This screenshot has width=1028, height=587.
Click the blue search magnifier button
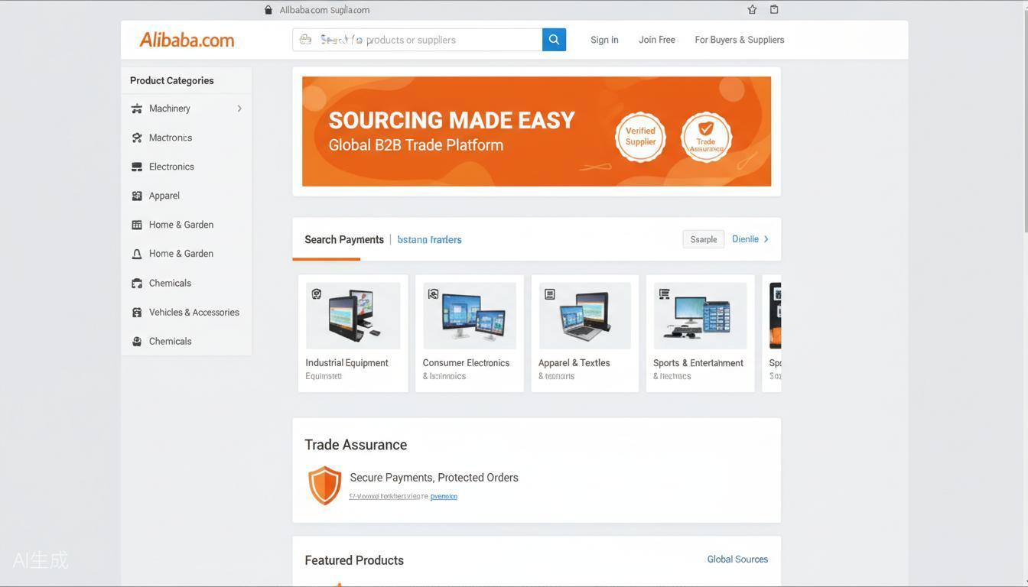pos(554,40)
